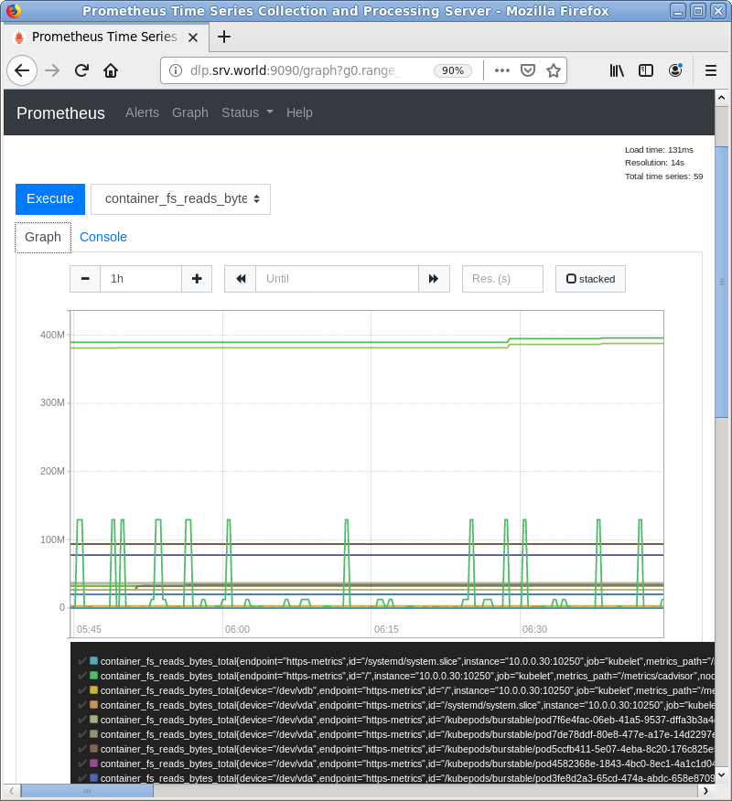Move the graph end time backward
This screenshot has width=732, height=801.
[x=241, y=279]
